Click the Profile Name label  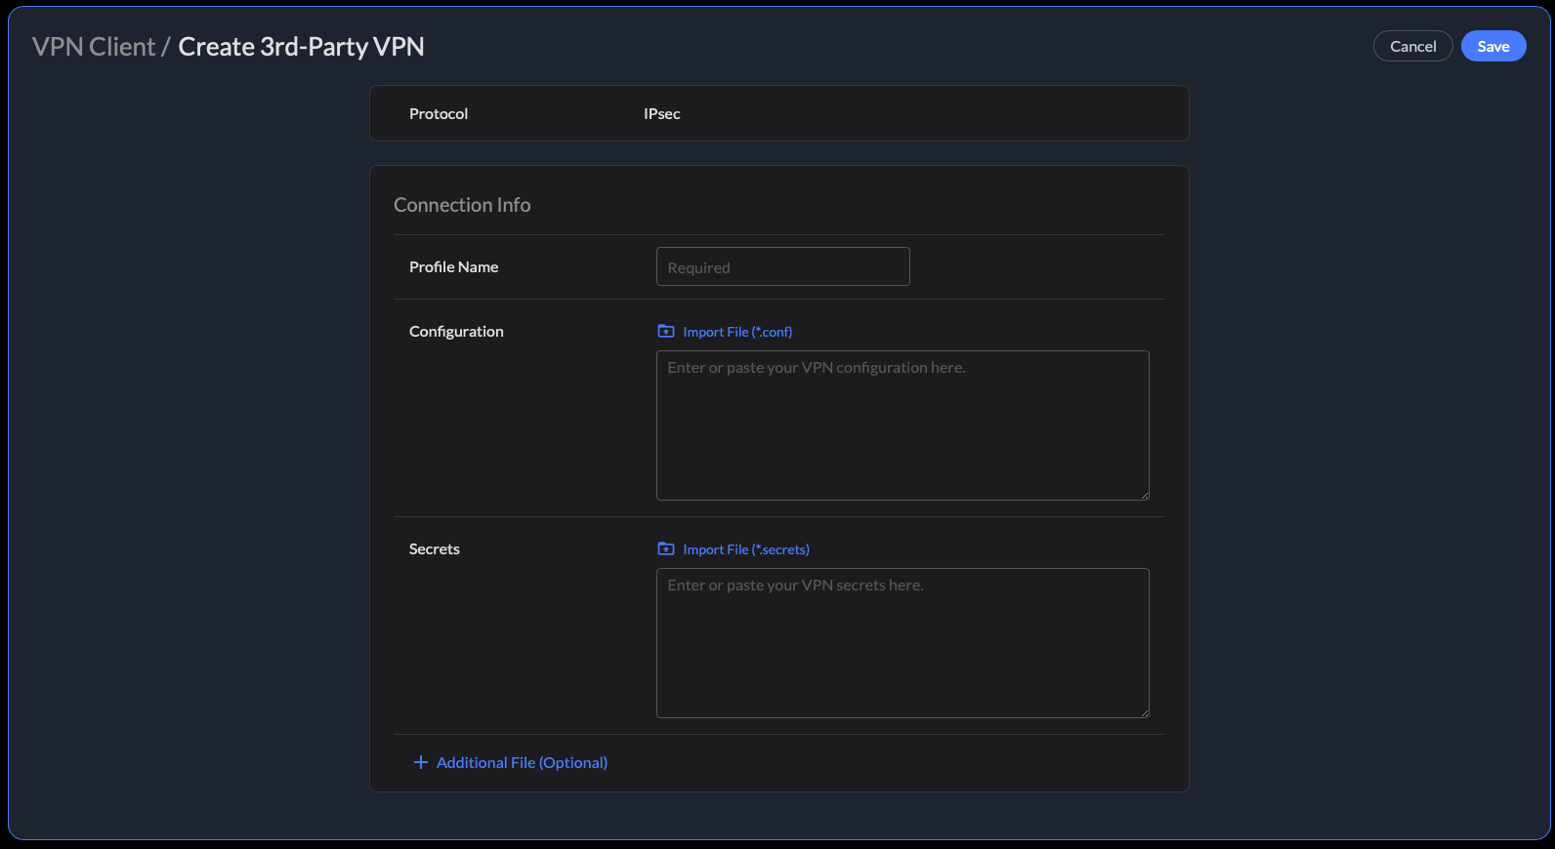pos(453,267)
